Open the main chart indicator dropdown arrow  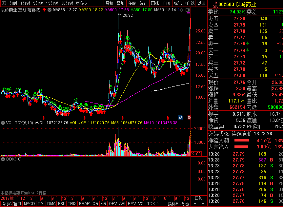pyautogui.click(x=50, y=10)
